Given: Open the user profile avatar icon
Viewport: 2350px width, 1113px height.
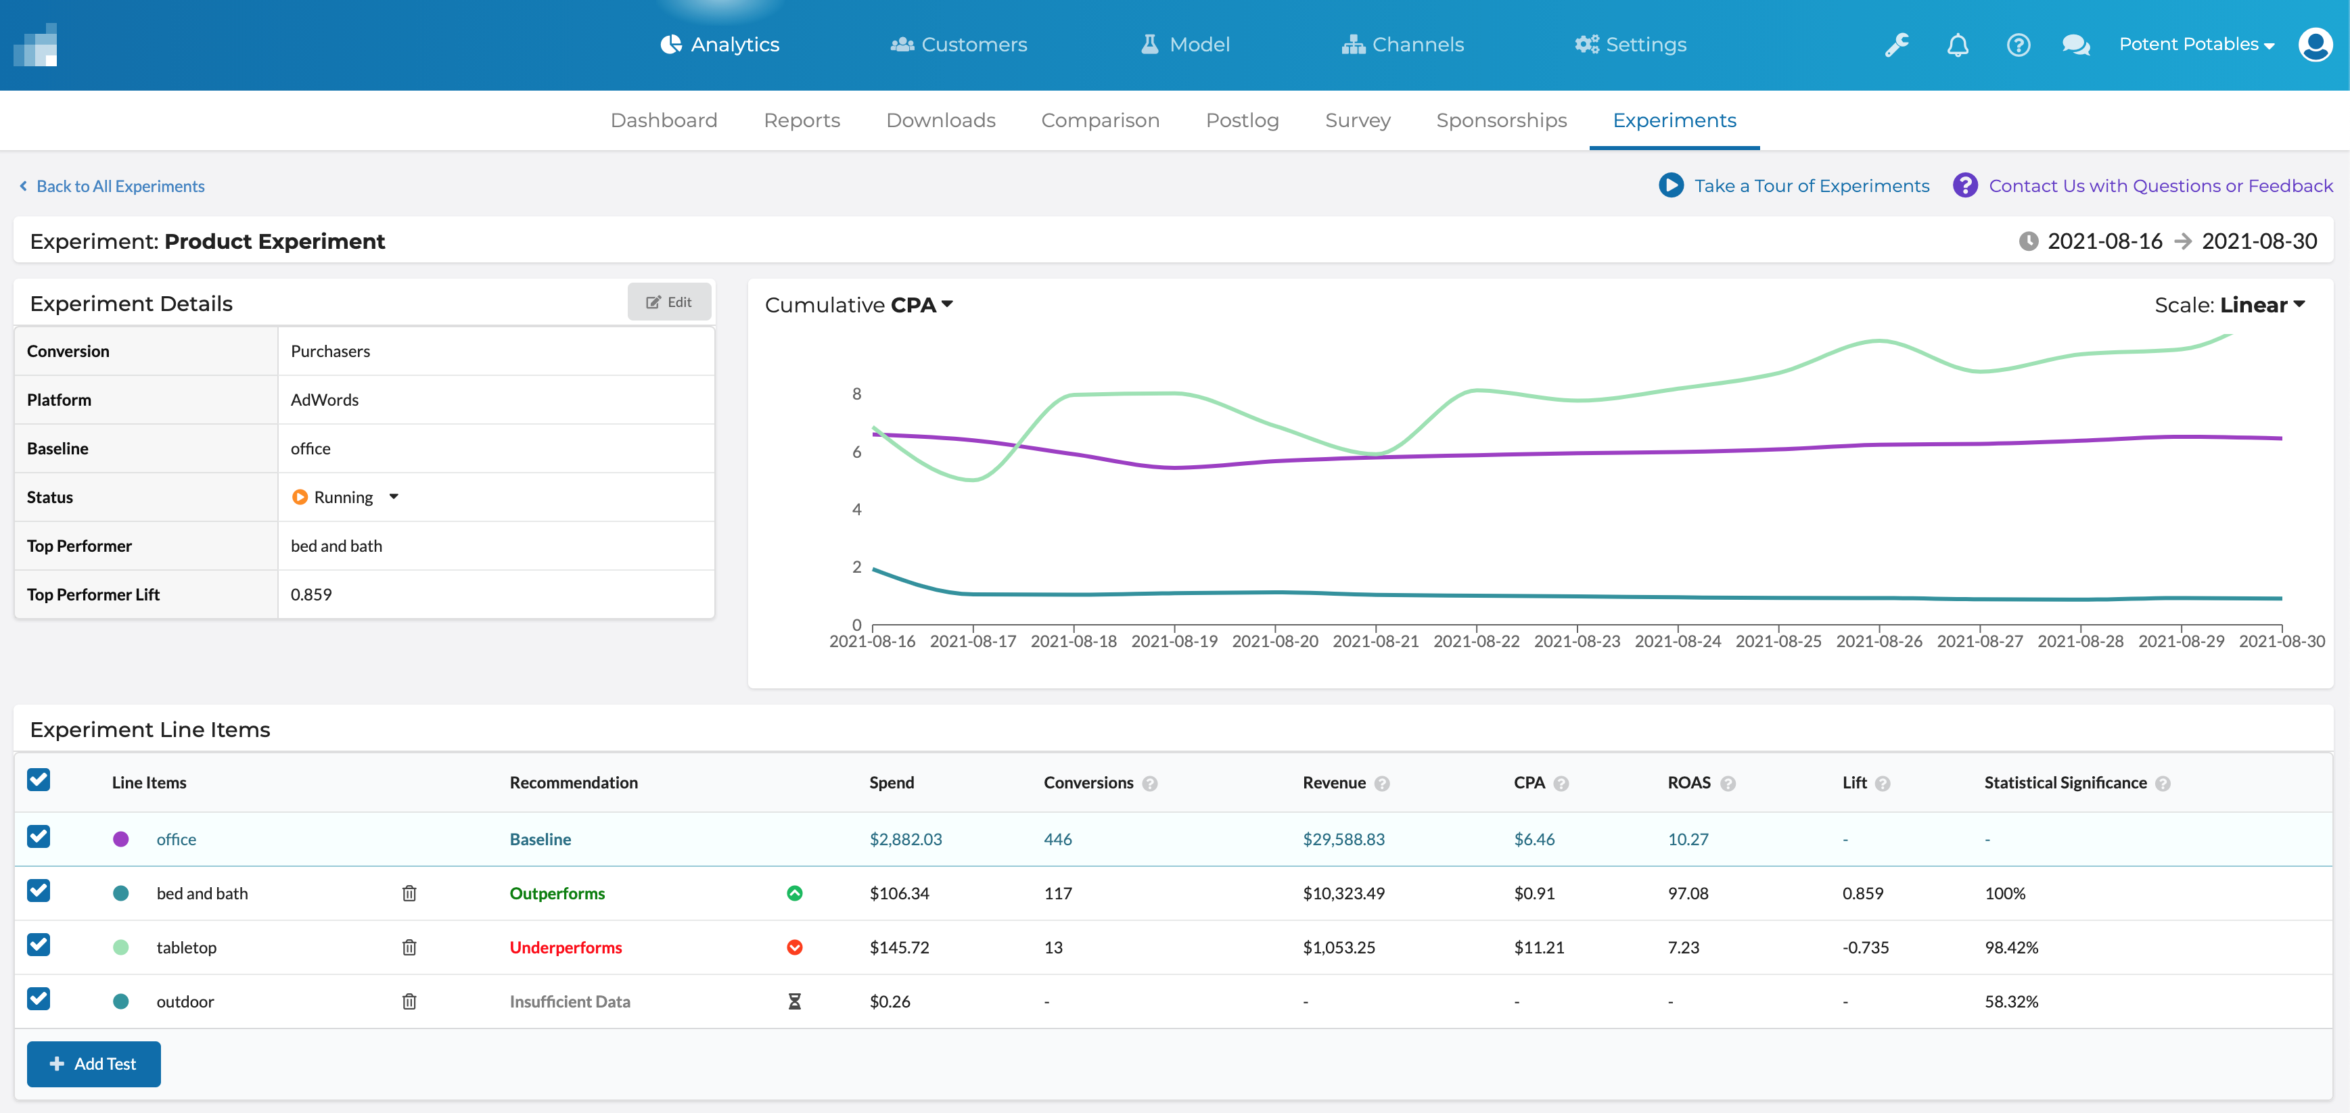Looking at the screenshot, I should [2316, 45].
